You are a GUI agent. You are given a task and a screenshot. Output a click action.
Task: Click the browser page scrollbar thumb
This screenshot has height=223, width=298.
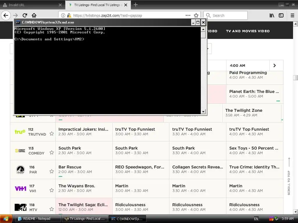click(295, 78)
